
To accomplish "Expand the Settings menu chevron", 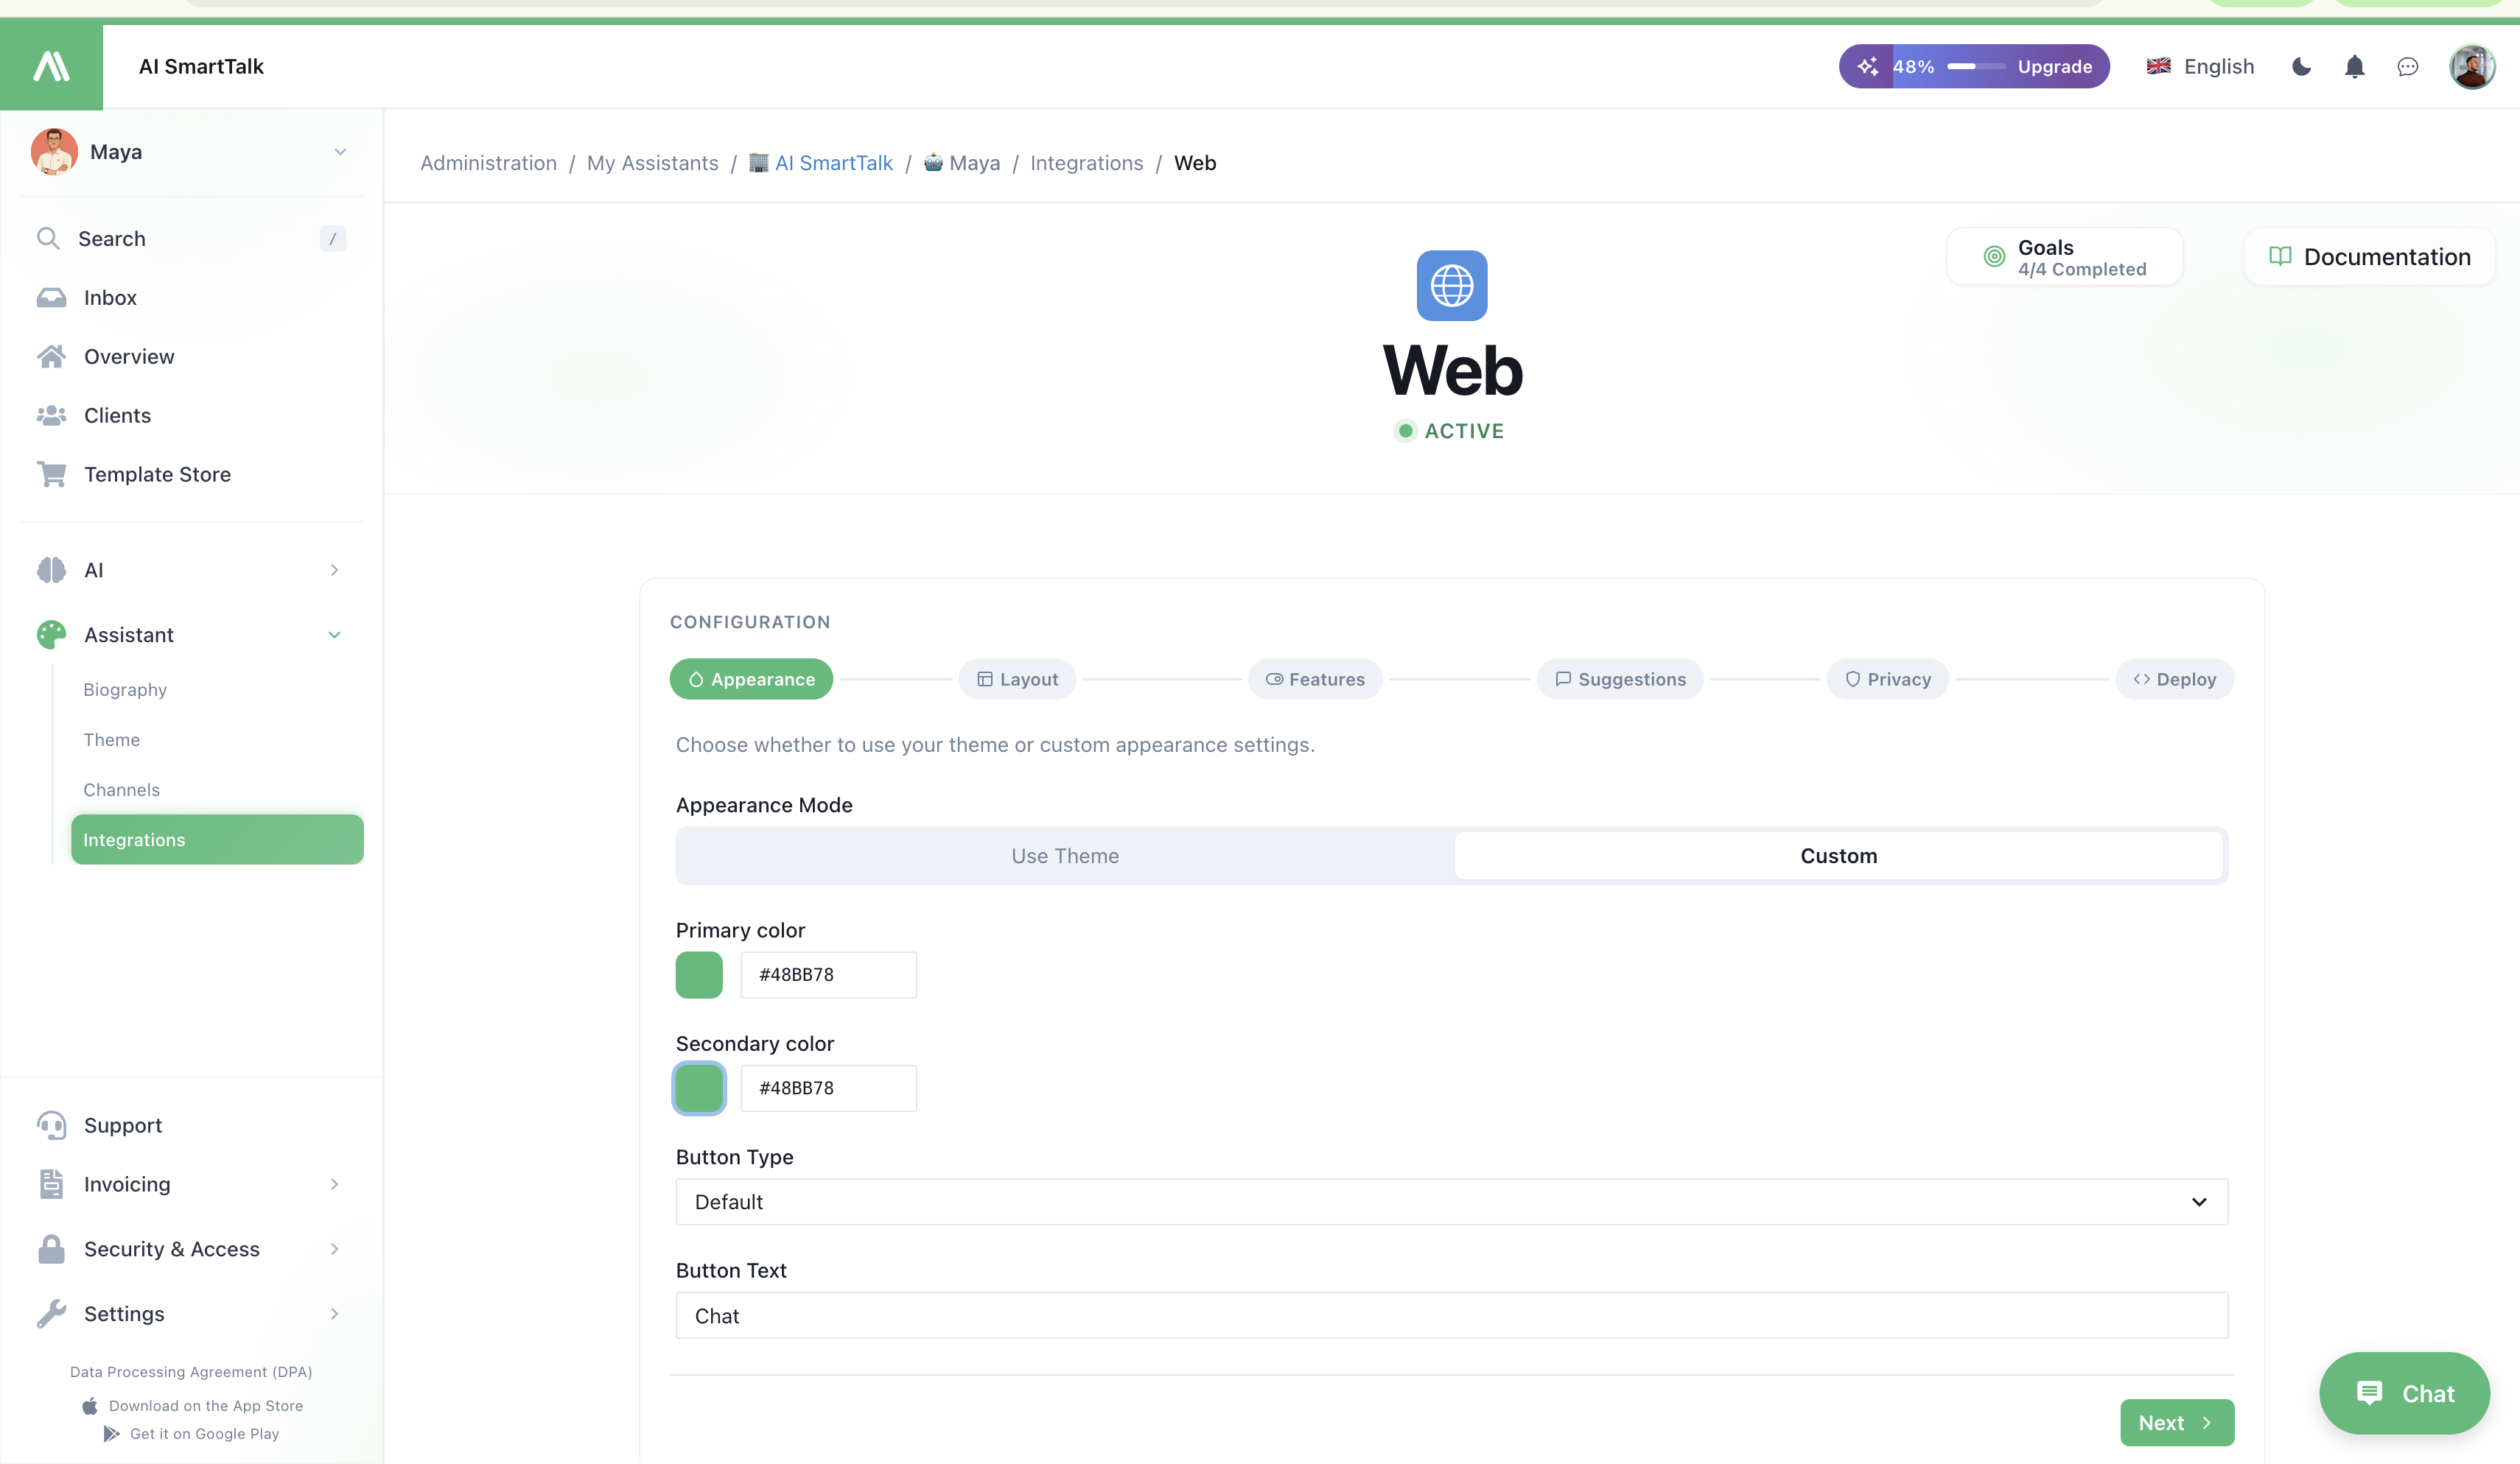I will click(334, 1314).
